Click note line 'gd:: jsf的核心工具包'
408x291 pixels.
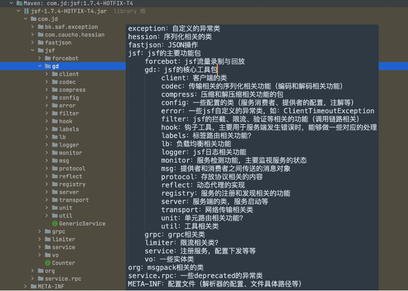coord(181,70)
